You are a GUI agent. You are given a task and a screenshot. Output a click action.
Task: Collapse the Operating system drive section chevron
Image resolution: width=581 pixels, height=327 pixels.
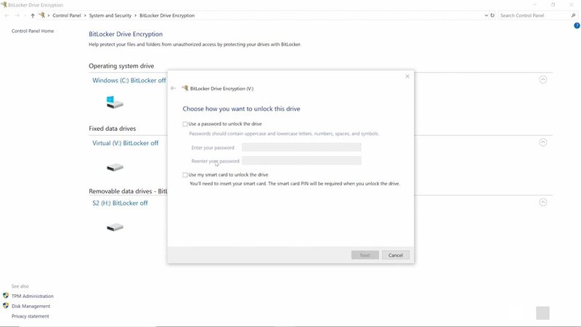click(543, 80)
